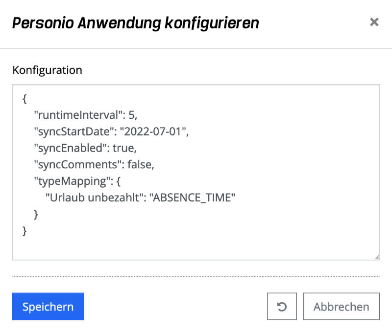Click the "typeMapping": { line
This screenshot has height=332, width=392.
click(x=77, y=181)
